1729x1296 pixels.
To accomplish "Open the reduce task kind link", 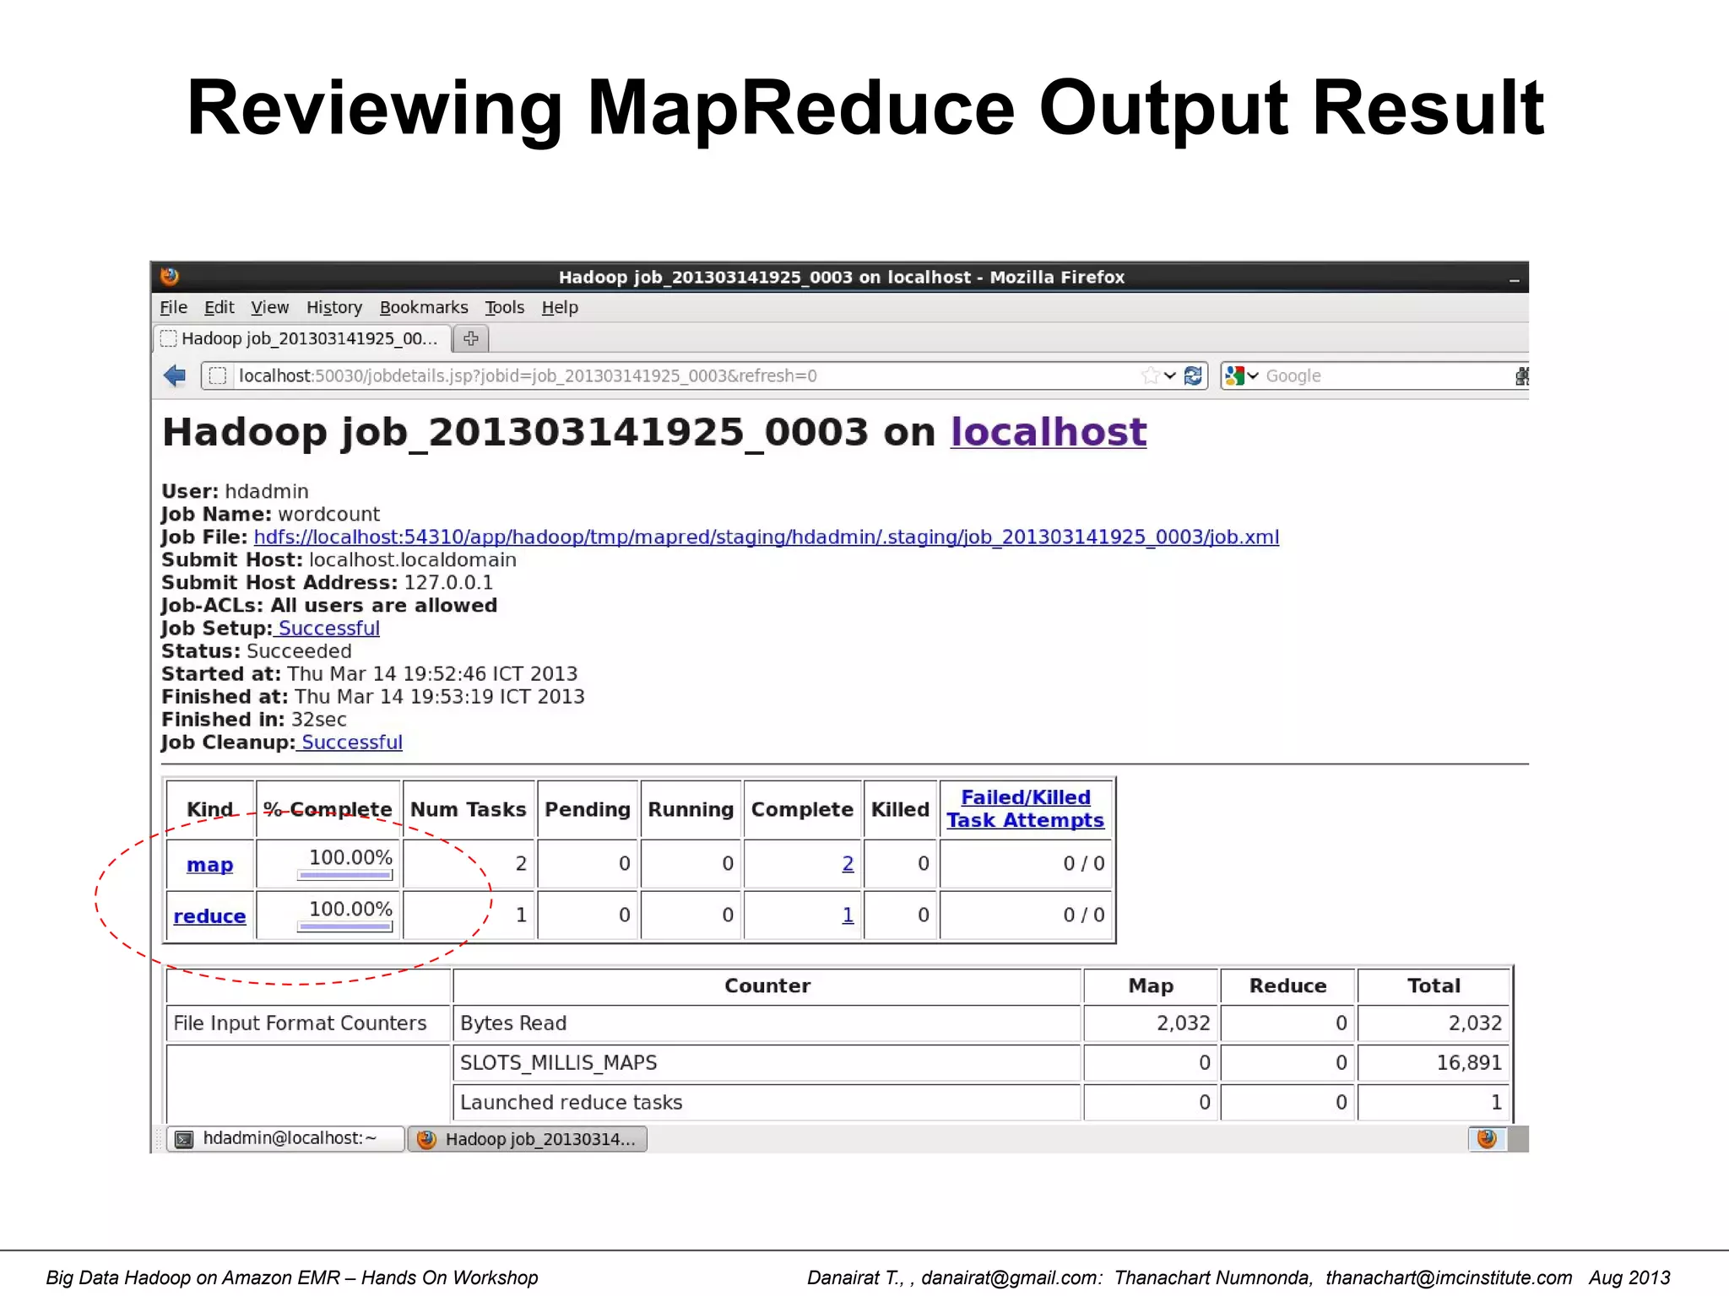I will (209, 916).
